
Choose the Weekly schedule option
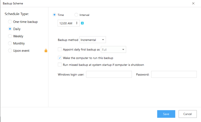10,36
